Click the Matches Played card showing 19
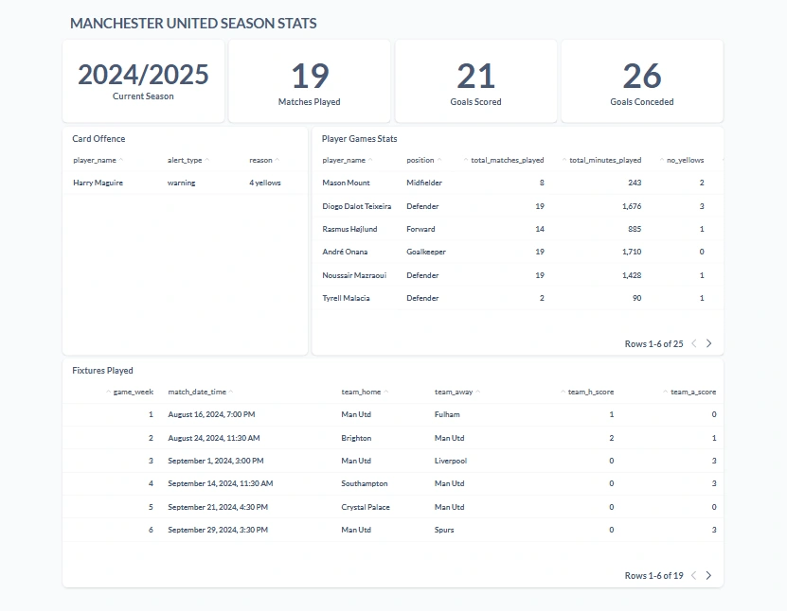Image resolution: width=787 pixels, height=611 pixels. pos(309,81)
